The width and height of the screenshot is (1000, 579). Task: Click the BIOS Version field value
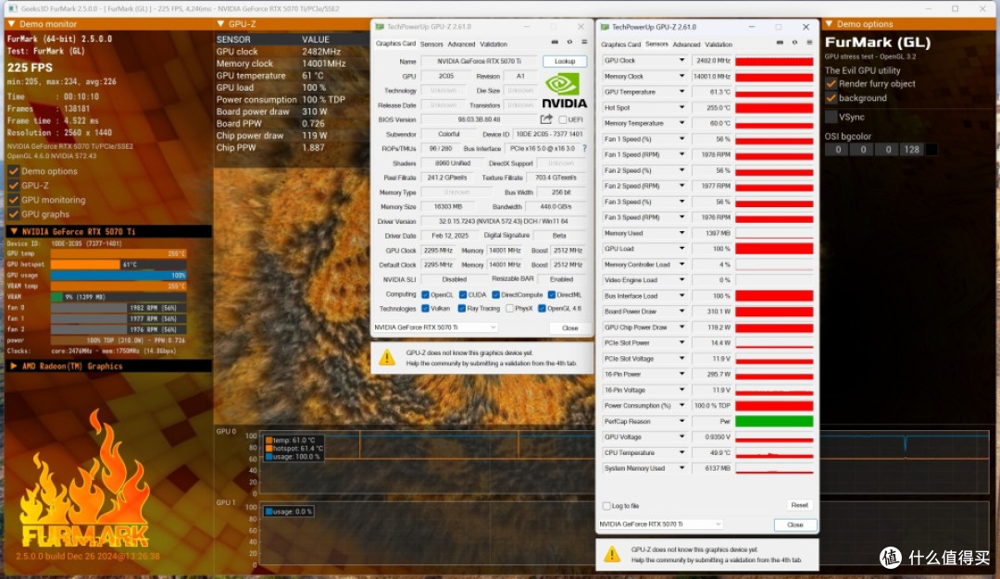479,119
